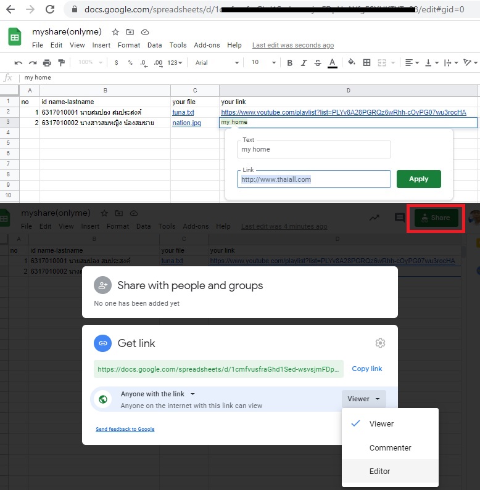Toggle bold formatting

pyautogui.click(x=288, y=62)
